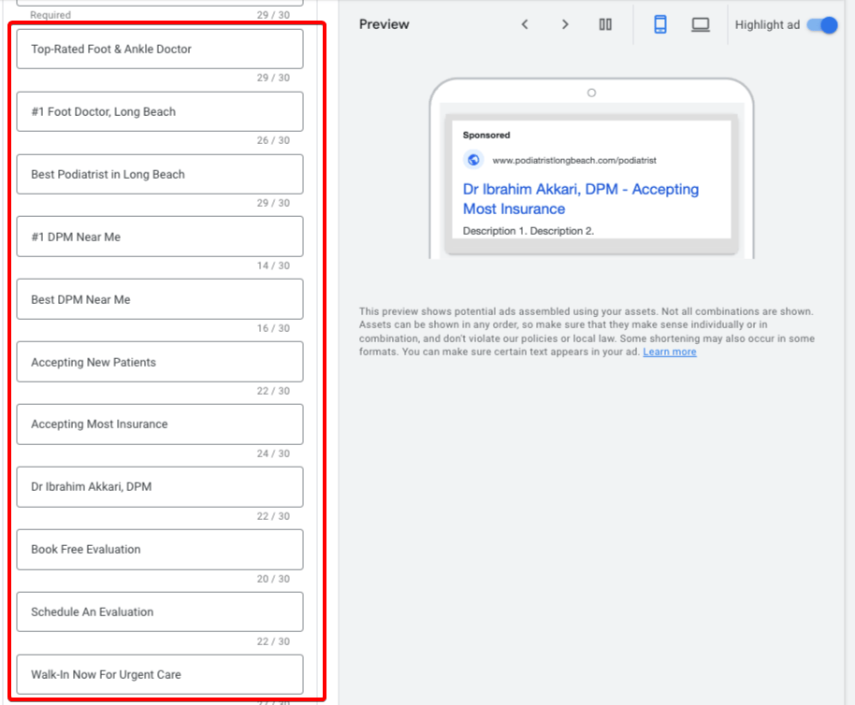This screenshot has width=855, height=705.
Task: Open the Learn more link
Action: pyautogui.click(x=669, y=352)
